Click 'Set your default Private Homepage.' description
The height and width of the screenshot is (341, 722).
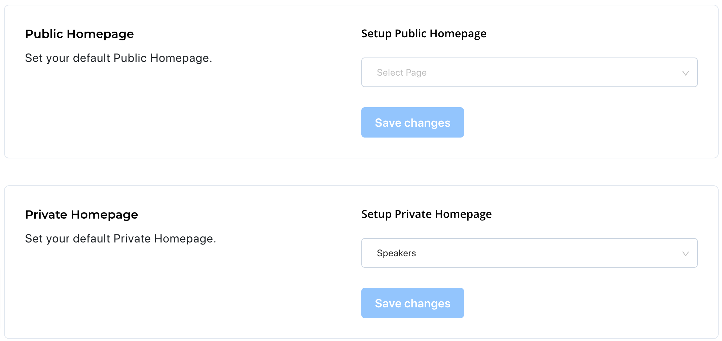(x=121, y=239)
